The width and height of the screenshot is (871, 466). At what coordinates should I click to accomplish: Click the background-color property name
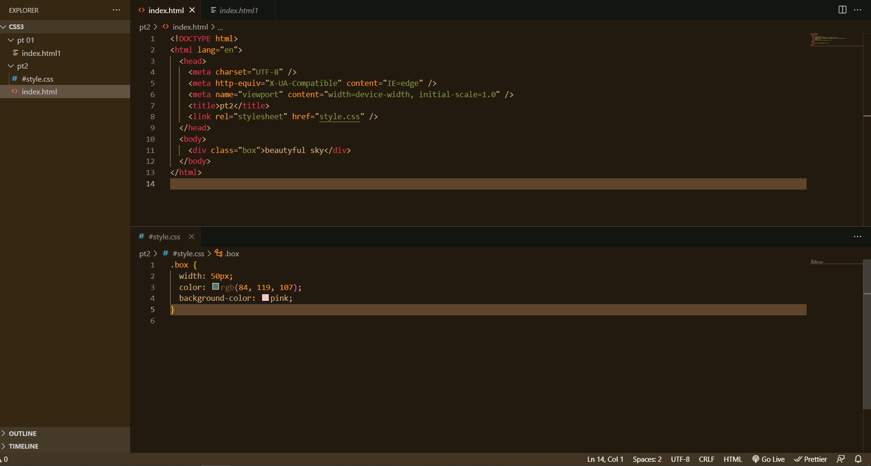point(215,298)
